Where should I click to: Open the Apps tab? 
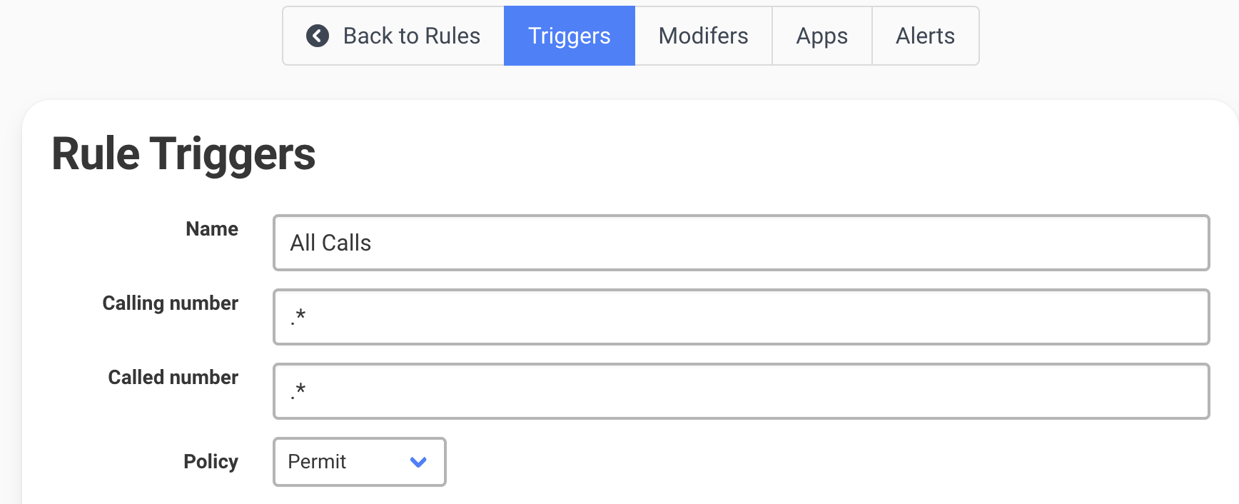pos(821,36)
